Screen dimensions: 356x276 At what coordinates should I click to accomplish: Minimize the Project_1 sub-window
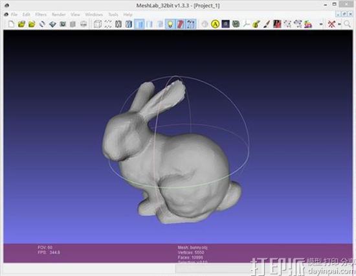[338, 14]
